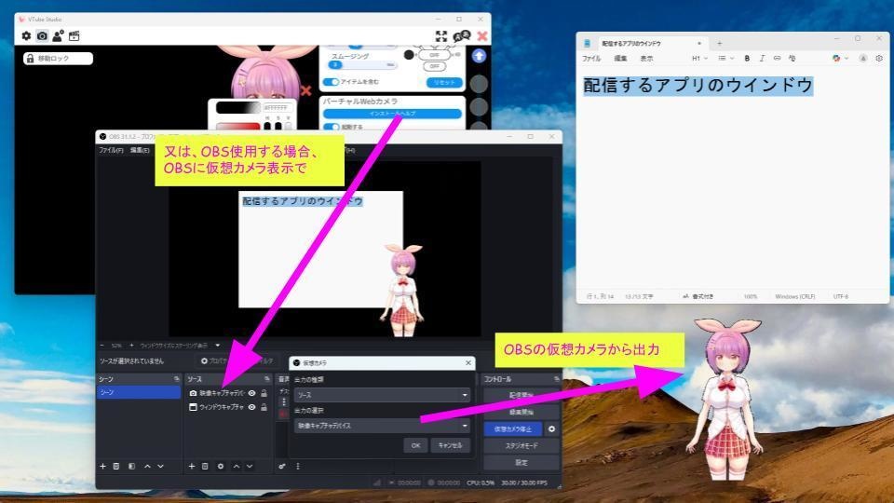Pop out the ソース panel with dock icon

(x=267, y=379)
